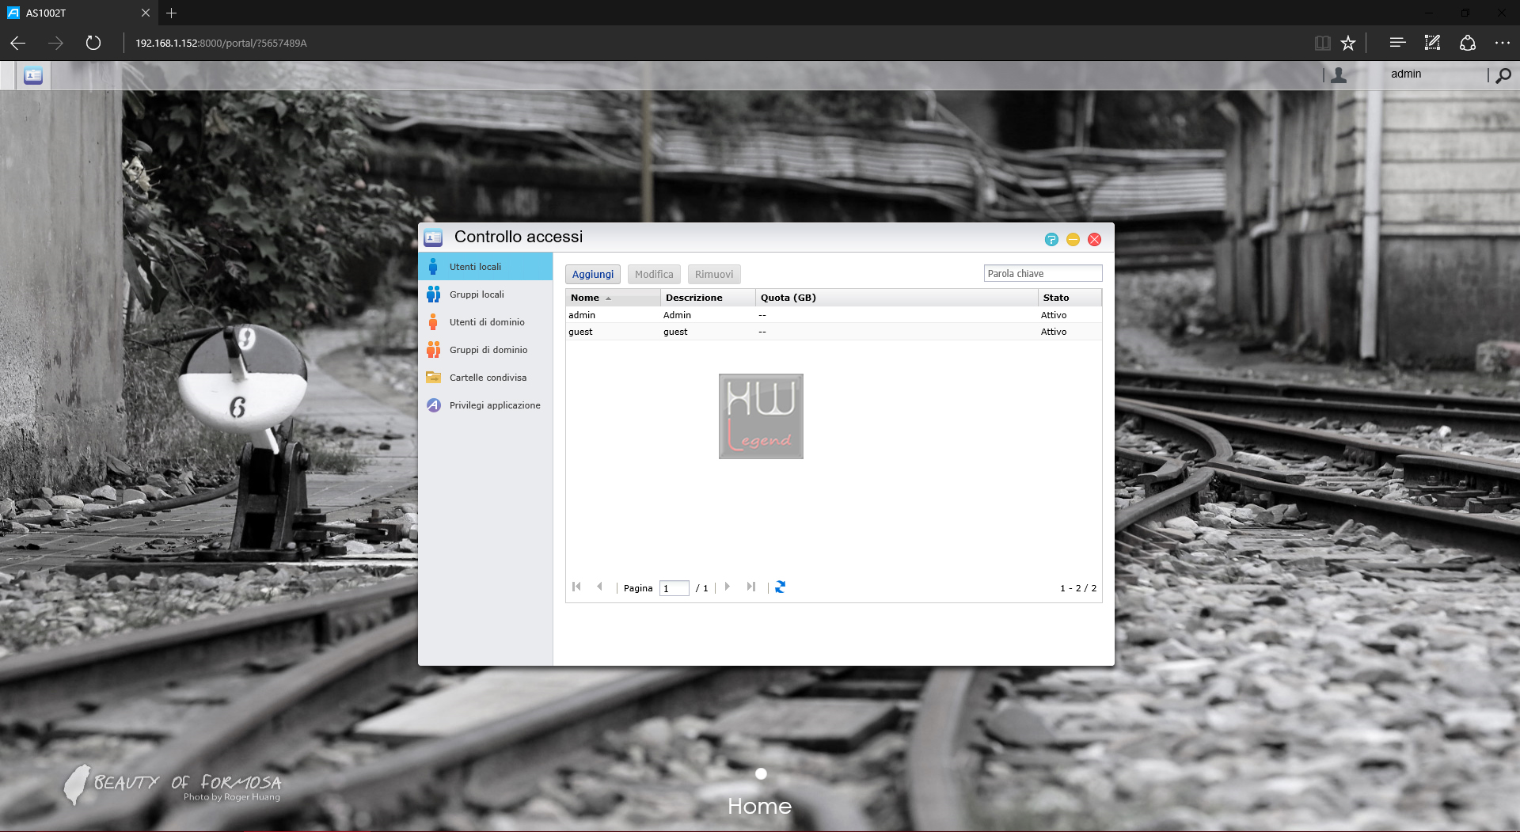Image resolution: width=1520 pixels, height=832 pixels.
Task: Reload the page with browser refresh
Action: (93, 43)
